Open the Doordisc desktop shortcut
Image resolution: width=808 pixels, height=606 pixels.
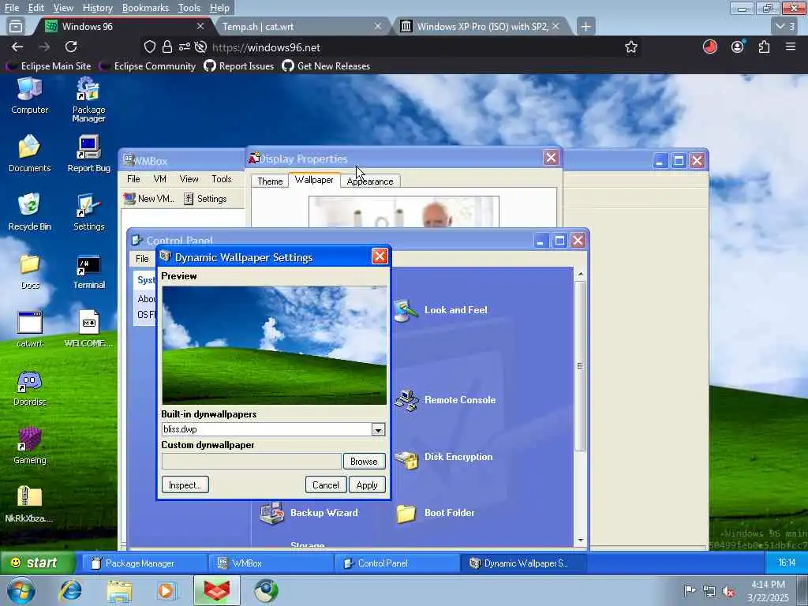pyautogui.click(x=29, y=388)
